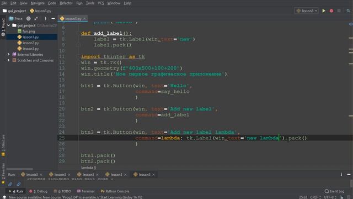Screen dimensions: 353x199
Task: Open the File menu
Action: 4,3
